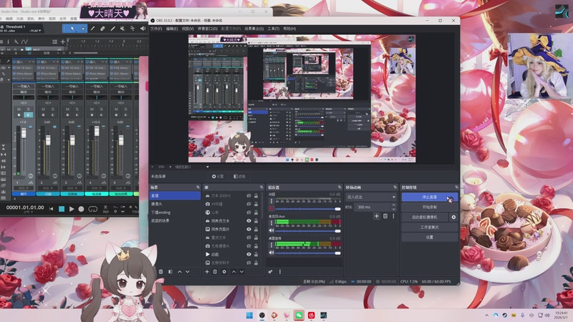Toggle lock on the 饲养员文本 source
This screenshot has height=322, width=573.
[x=256, y=221]
